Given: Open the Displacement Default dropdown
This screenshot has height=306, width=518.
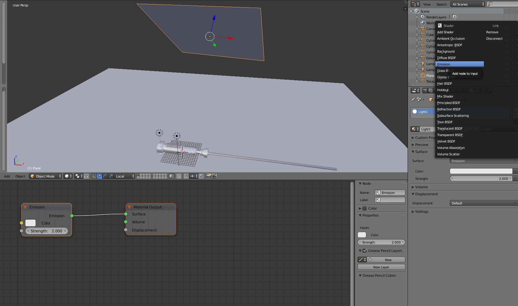Looking at the screenshot, I should (x=484, y=203).
